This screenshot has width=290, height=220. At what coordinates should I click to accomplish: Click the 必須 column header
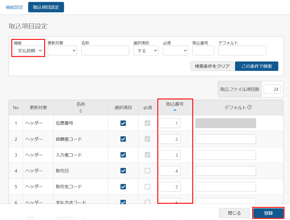147,108
